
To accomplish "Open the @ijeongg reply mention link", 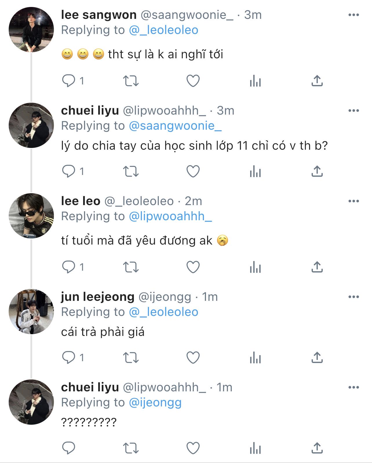I will click(155, 403).
